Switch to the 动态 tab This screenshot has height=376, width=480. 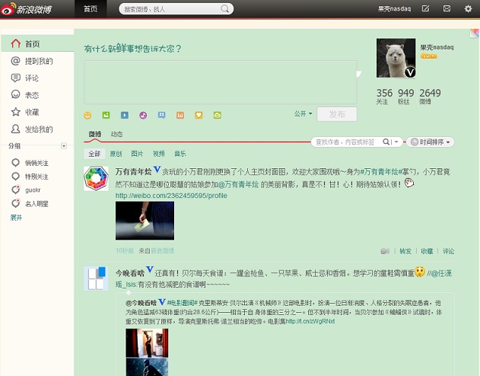pos(116,134)
